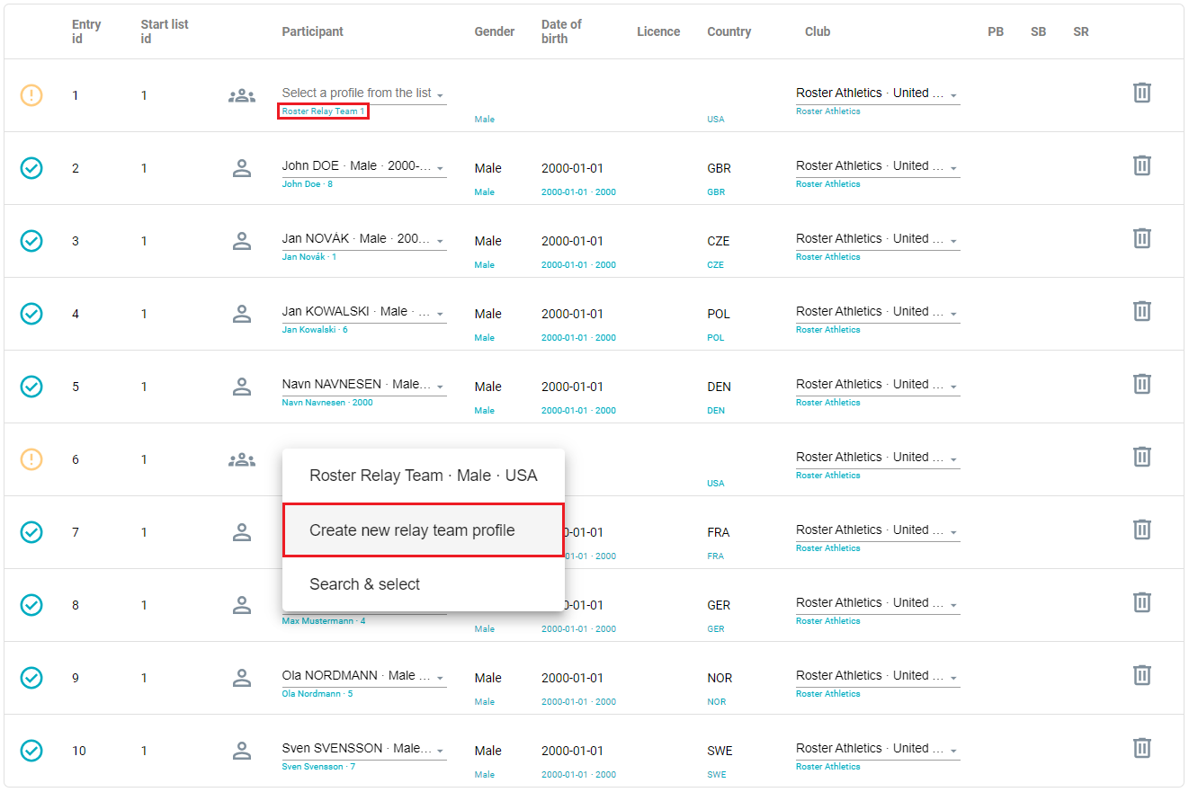Click the Country column header
The width and height of the screenshot is (1189, 792).
729,31
